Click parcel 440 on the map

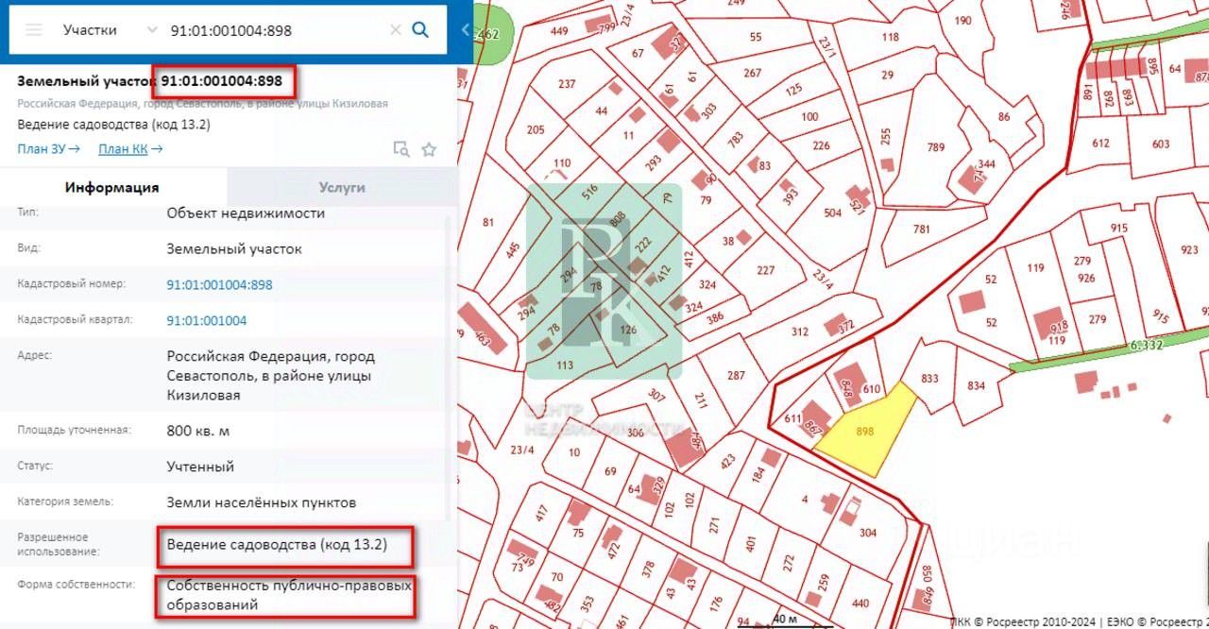[x=860, y=603]
